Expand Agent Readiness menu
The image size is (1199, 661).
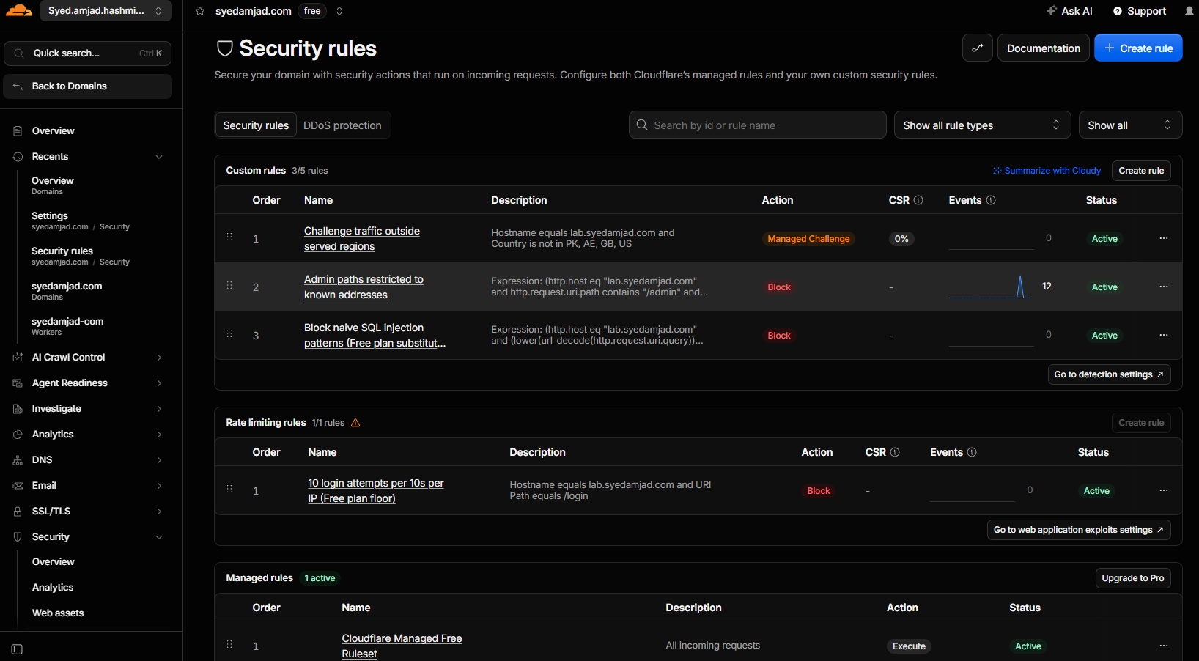click(159, 383)
